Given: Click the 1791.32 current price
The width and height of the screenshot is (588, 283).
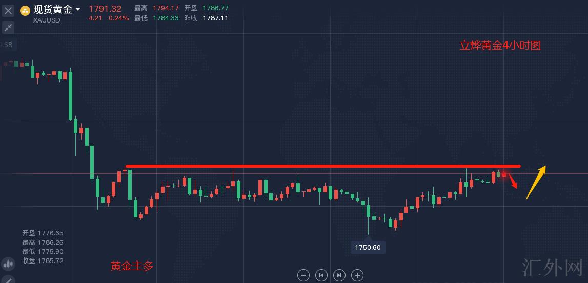Looking at the screenshot, I should coord(105,9).
